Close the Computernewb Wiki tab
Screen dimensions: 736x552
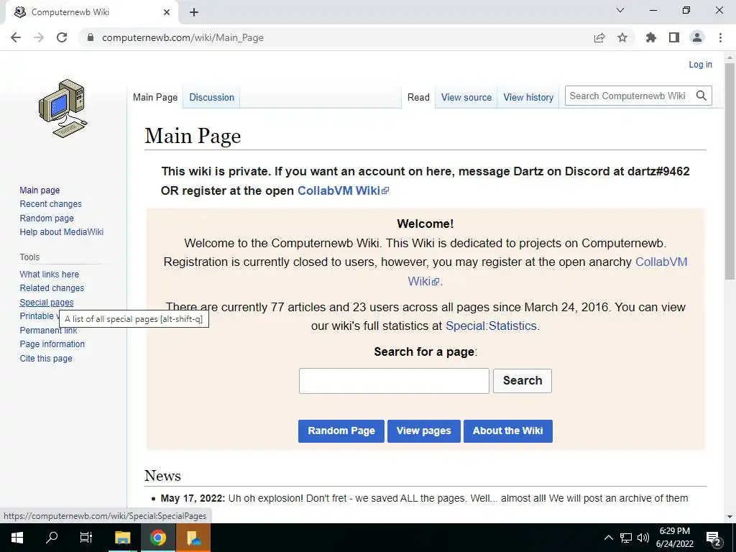click(x=167, y=12)
